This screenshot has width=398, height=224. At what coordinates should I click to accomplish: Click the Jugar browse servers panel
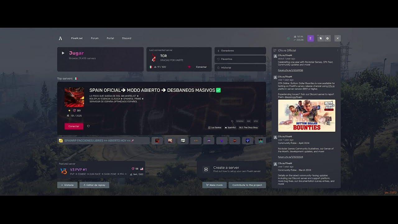[100, 59]
